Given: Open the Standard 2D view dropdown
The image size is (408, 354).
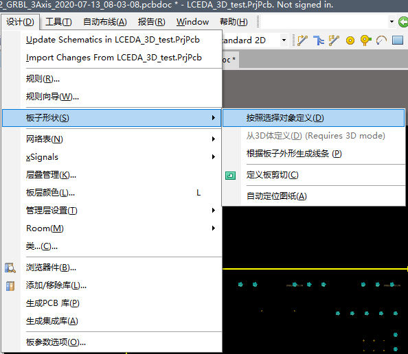Looking at the screenshot, I should (x=284, y=40).
